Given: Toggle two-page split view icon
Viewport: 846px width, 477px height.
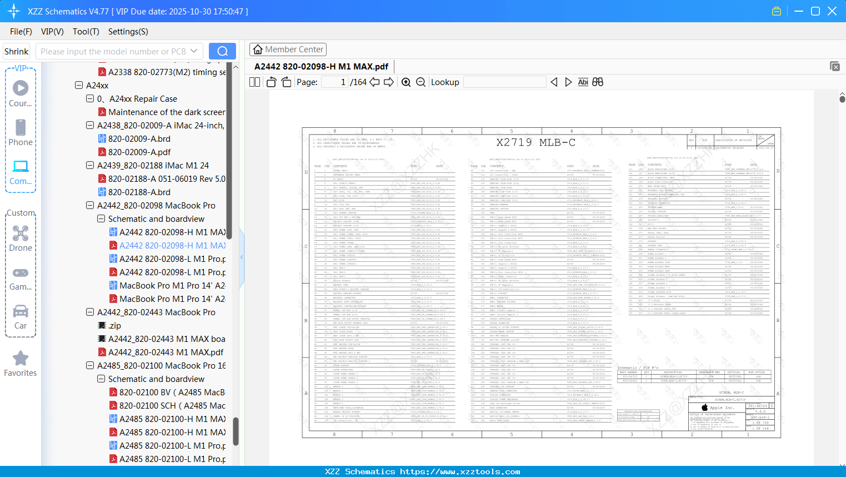Looking at the screenshot, I should tap(255, 82).
